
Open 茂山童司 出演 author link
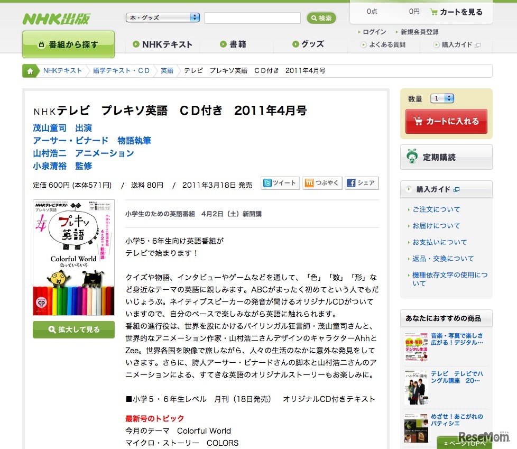[x=62, y=128]
